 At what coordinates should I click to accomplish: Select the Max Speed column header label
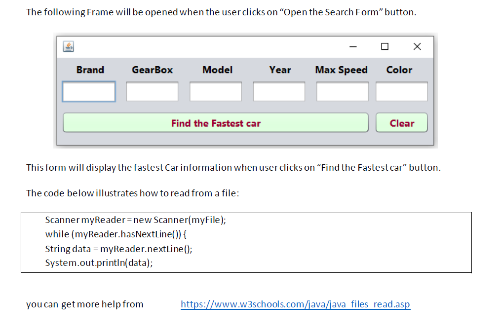(x=341, y=70)
